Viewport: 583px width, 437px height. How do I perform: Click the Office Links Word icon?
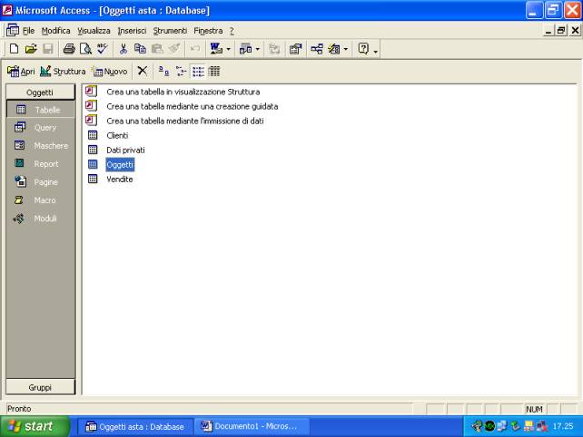tap(216, 49)
